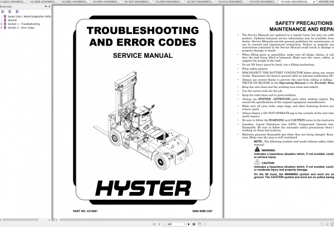Click the CAUTION triangle symbol
Viewport: 334px width, 227px height.
[x=257, y=162]
